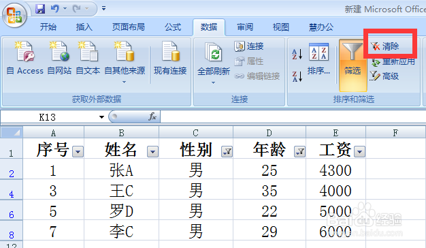Click 全部刷新 refresh icon

214,52
